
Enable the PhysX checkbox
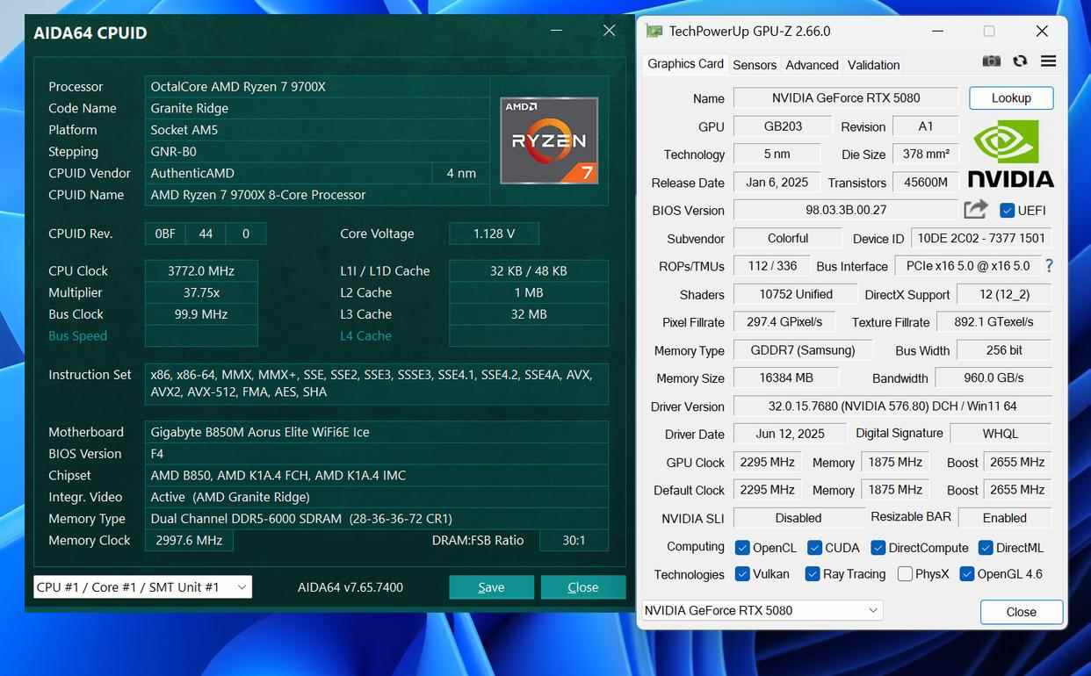pos(905,574)
